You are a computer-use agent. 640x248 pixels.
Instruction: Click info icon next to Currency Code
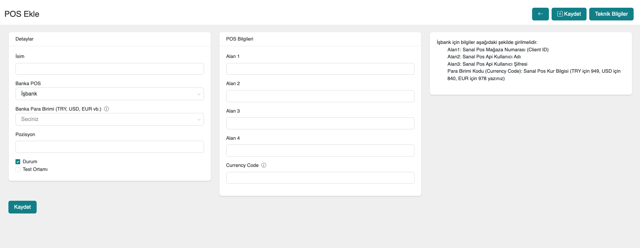point(264,165)
